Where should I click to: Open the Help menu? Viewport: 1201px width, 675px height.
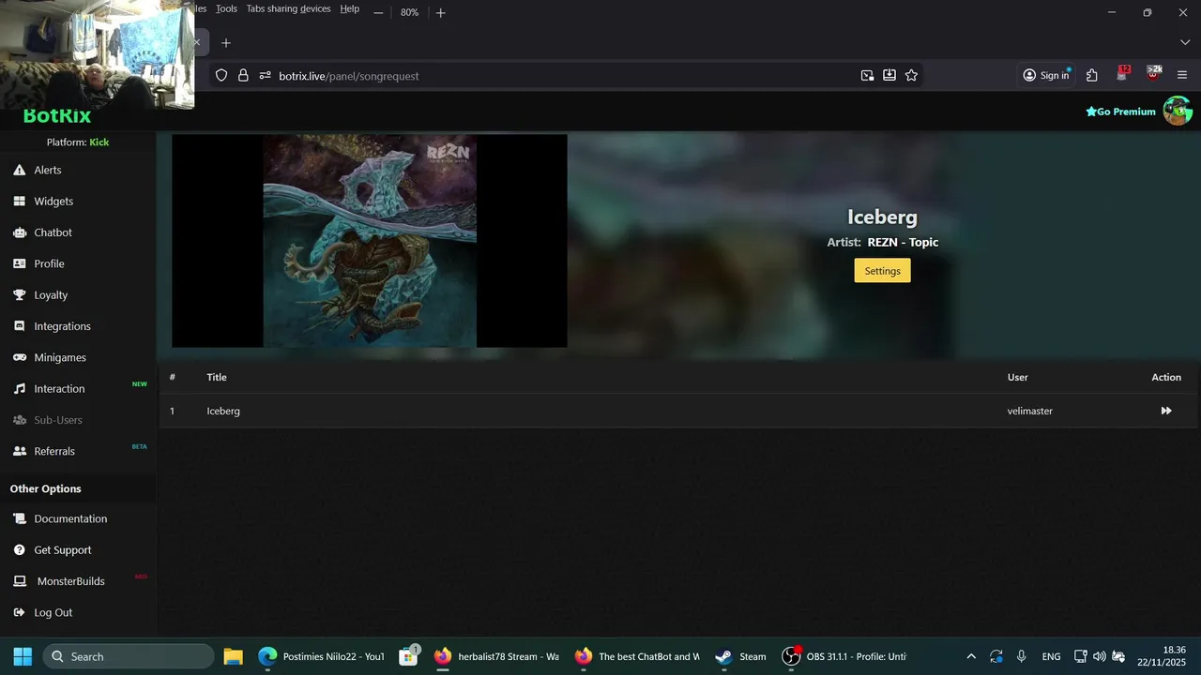point(349,8)
